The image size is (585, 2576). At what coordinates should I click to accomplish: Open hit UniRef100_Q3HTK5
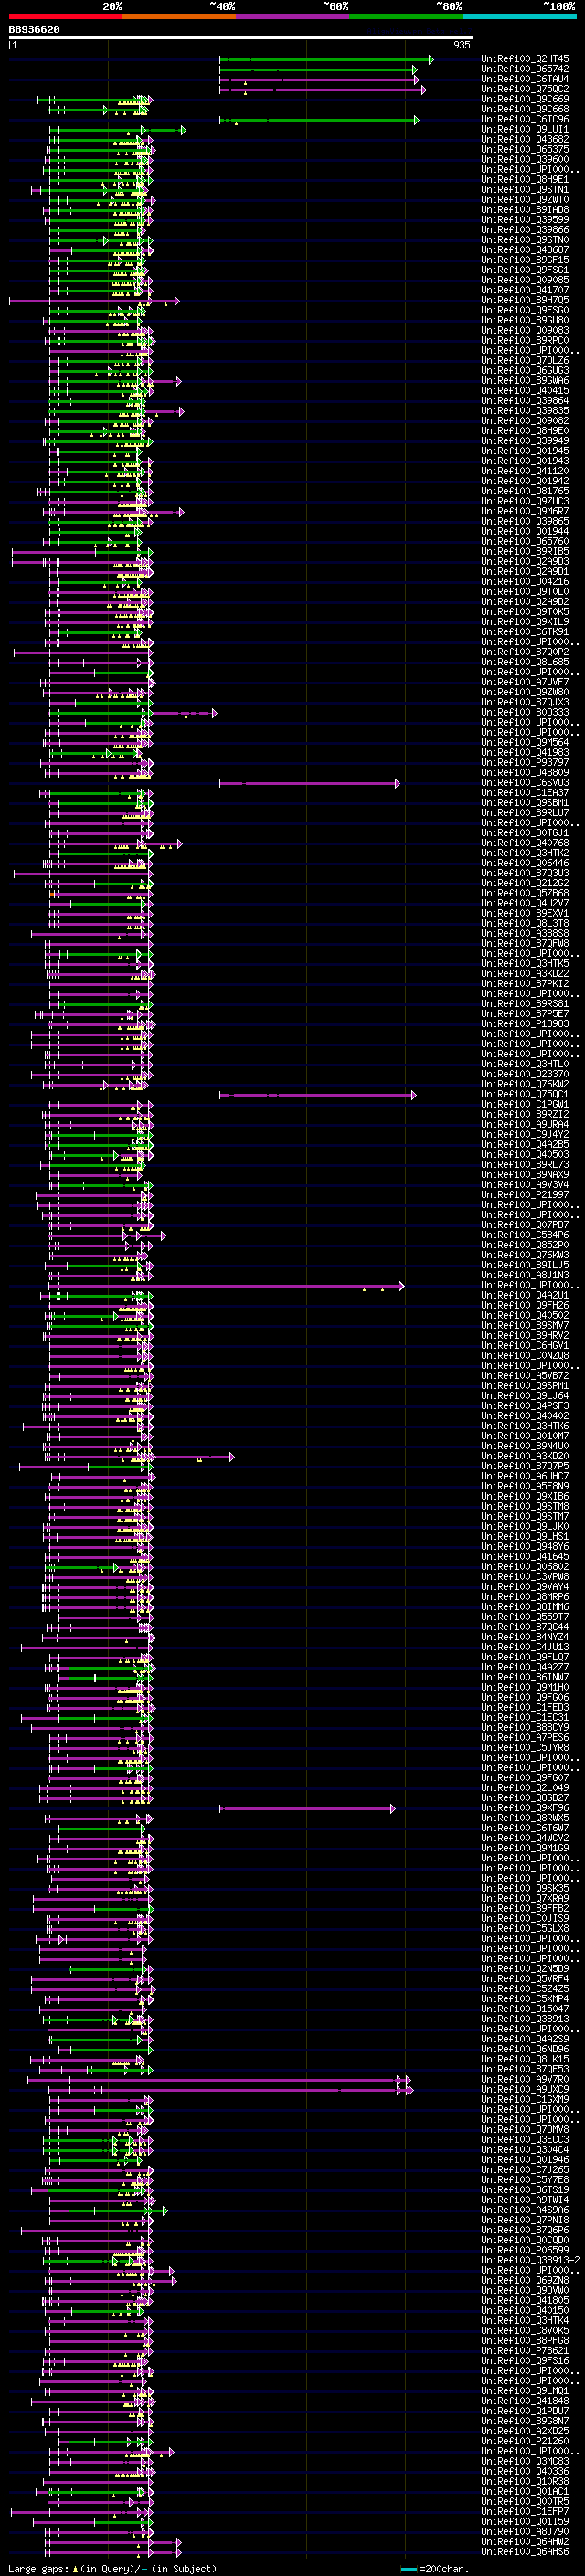tap(525, 963)
